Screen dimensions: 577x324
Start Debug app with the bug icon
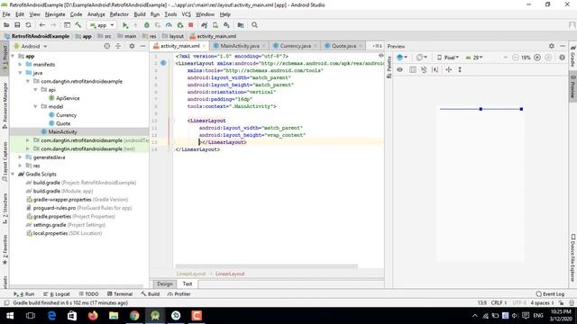[146, 25]
